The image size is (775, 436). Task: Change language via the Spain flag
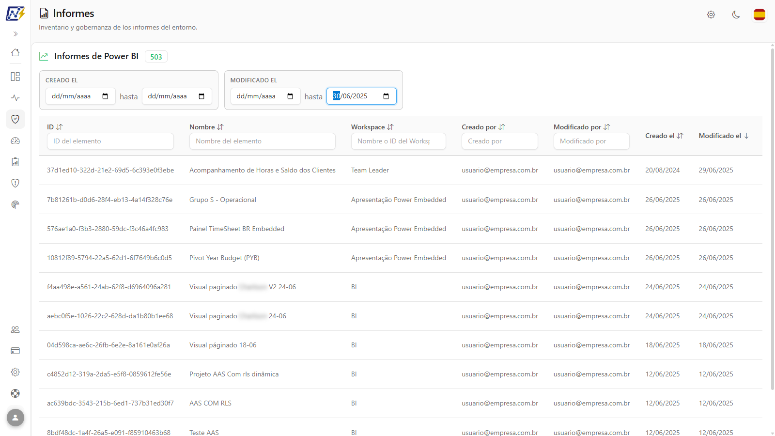click(x=759, y=15)
